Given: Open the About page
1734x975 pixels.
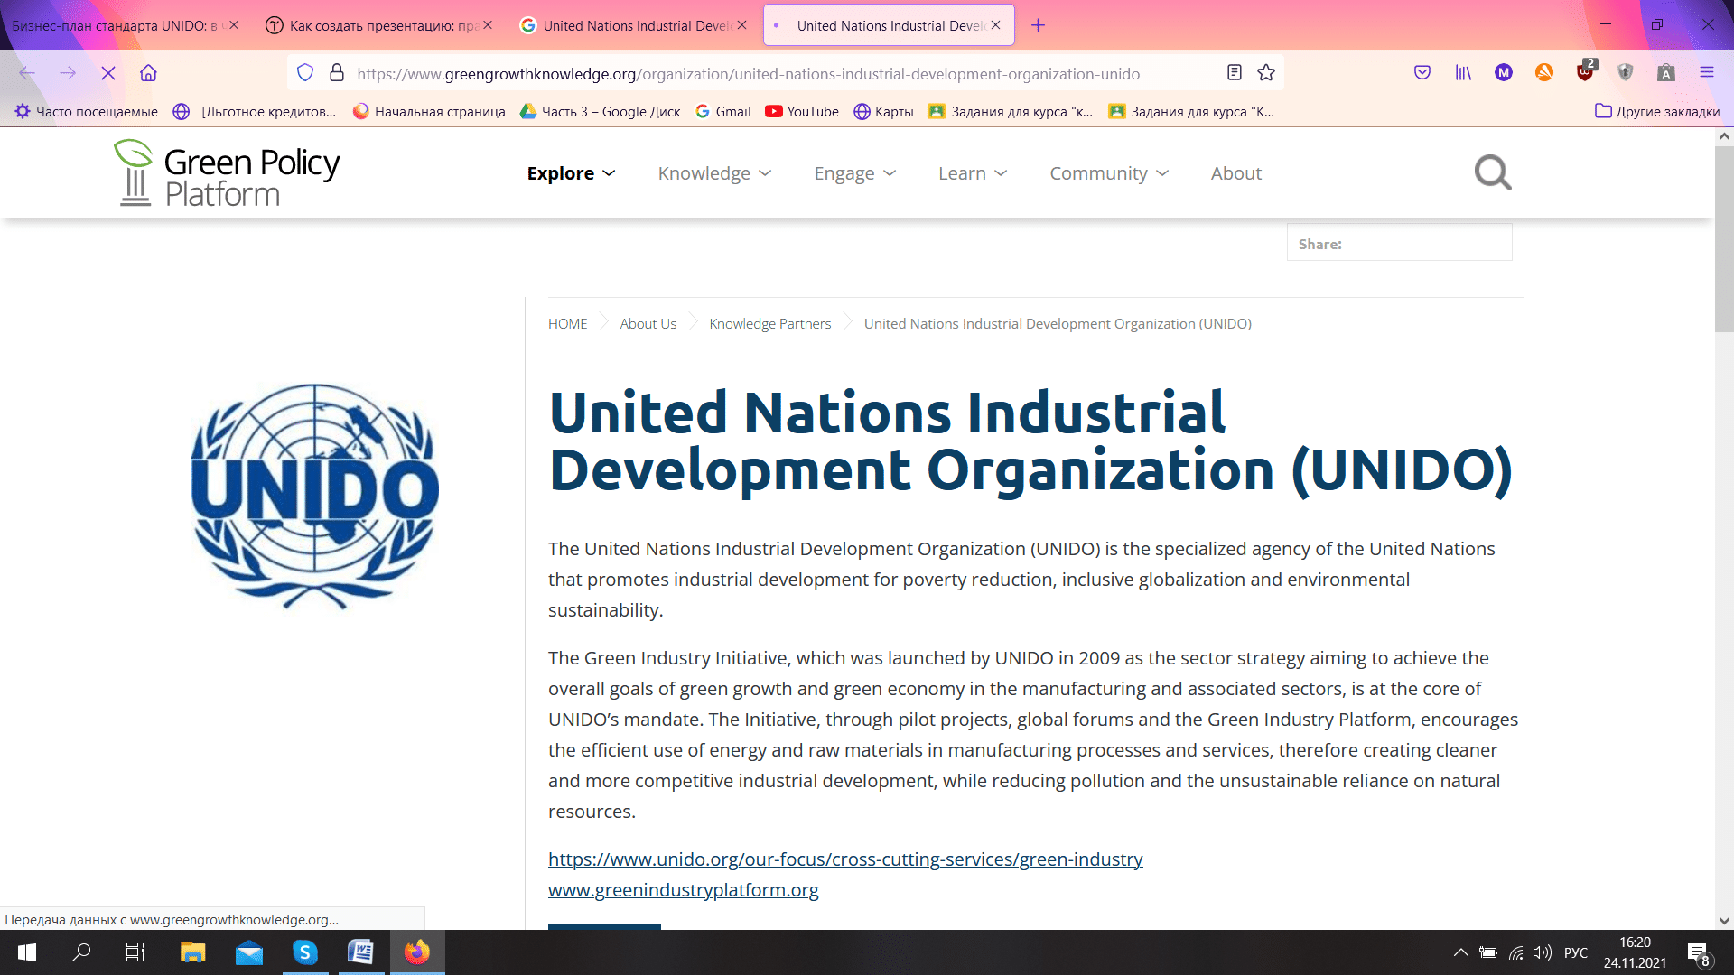Looking at the screenshot, I should [1235, 173].
